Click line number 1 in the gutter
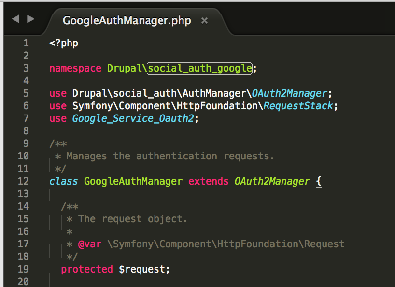The width and height of the screenshot is (395, 287). [26, 43]
